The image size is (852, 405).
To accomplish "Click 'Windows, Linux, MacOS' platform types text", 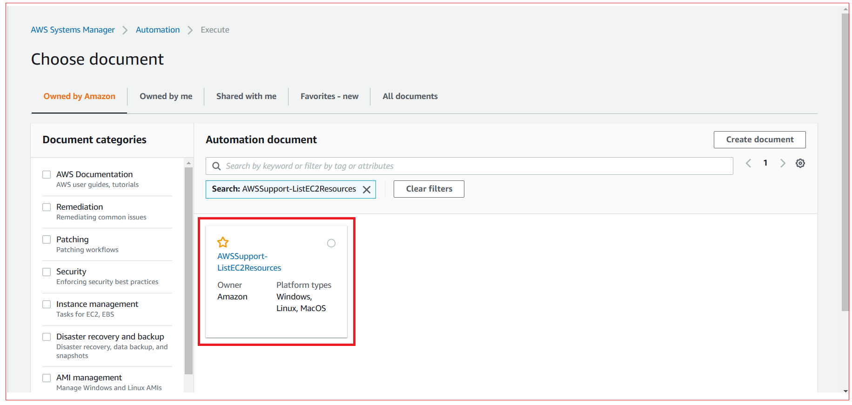I will click(x=301, y=302).
